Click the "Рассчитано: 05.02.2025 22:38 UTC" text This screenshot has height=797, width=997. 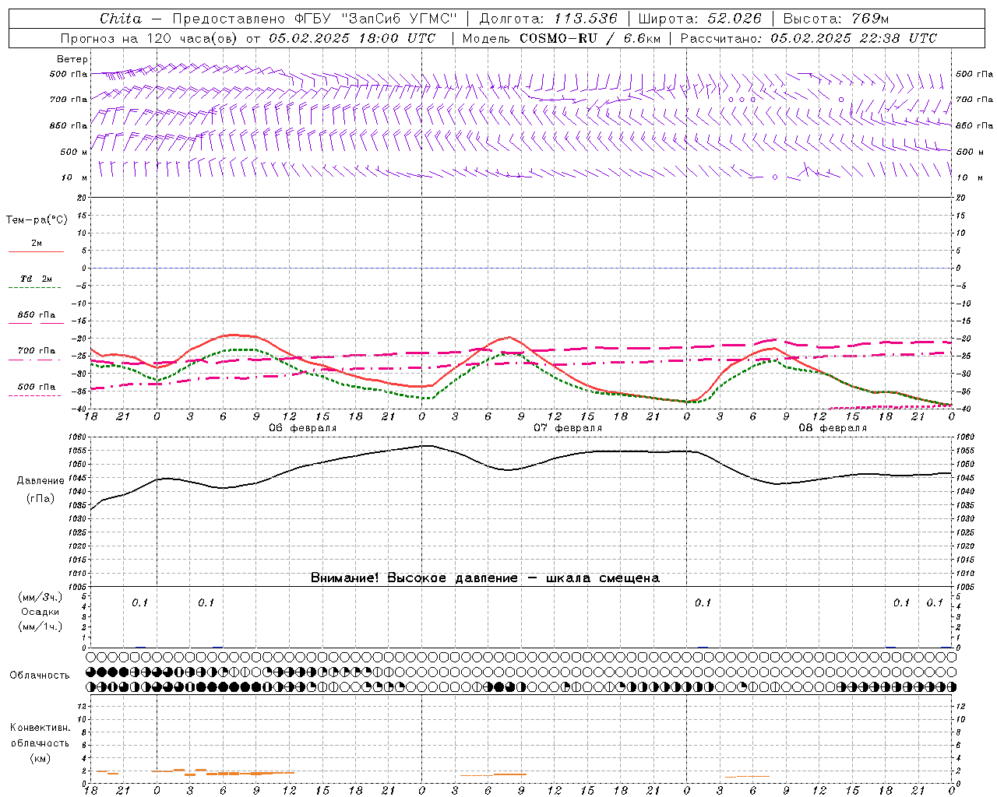click(x=809, y=38)
